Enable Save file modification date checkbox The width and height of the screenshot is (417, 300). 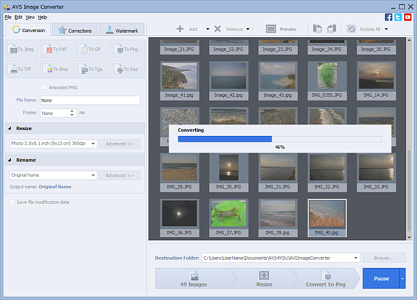pyautogui.click(x=12, y=202)
